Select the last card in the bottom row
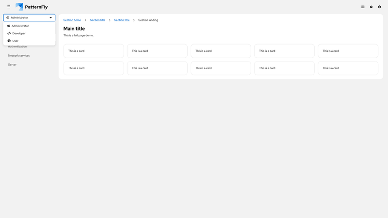The height and width of the screenshot is (218, 388). (348, 68)
